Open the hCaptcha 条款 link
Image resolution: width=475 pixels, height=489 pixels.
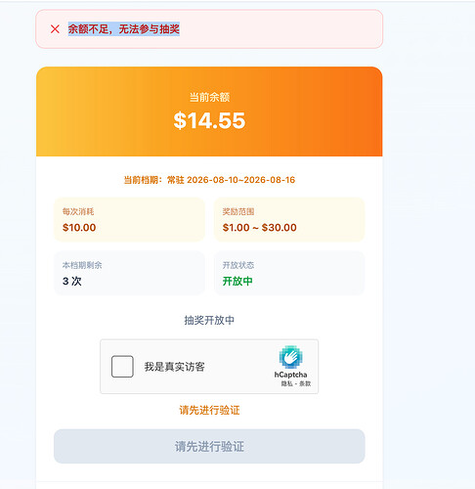(x=305, y=383)
